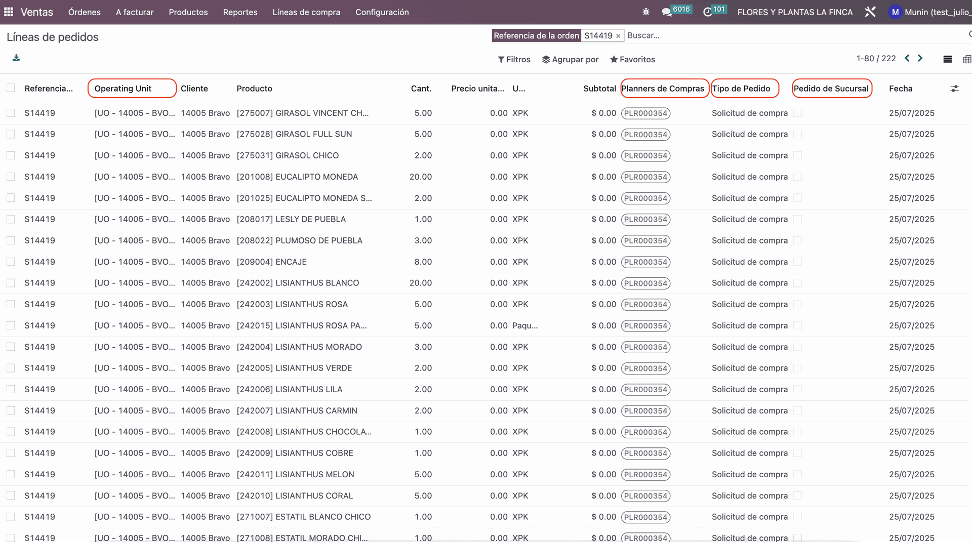Click product cell [242006] LISIANTHUS LILA
This screenshot has height=542, width=972.
(290, 389)
